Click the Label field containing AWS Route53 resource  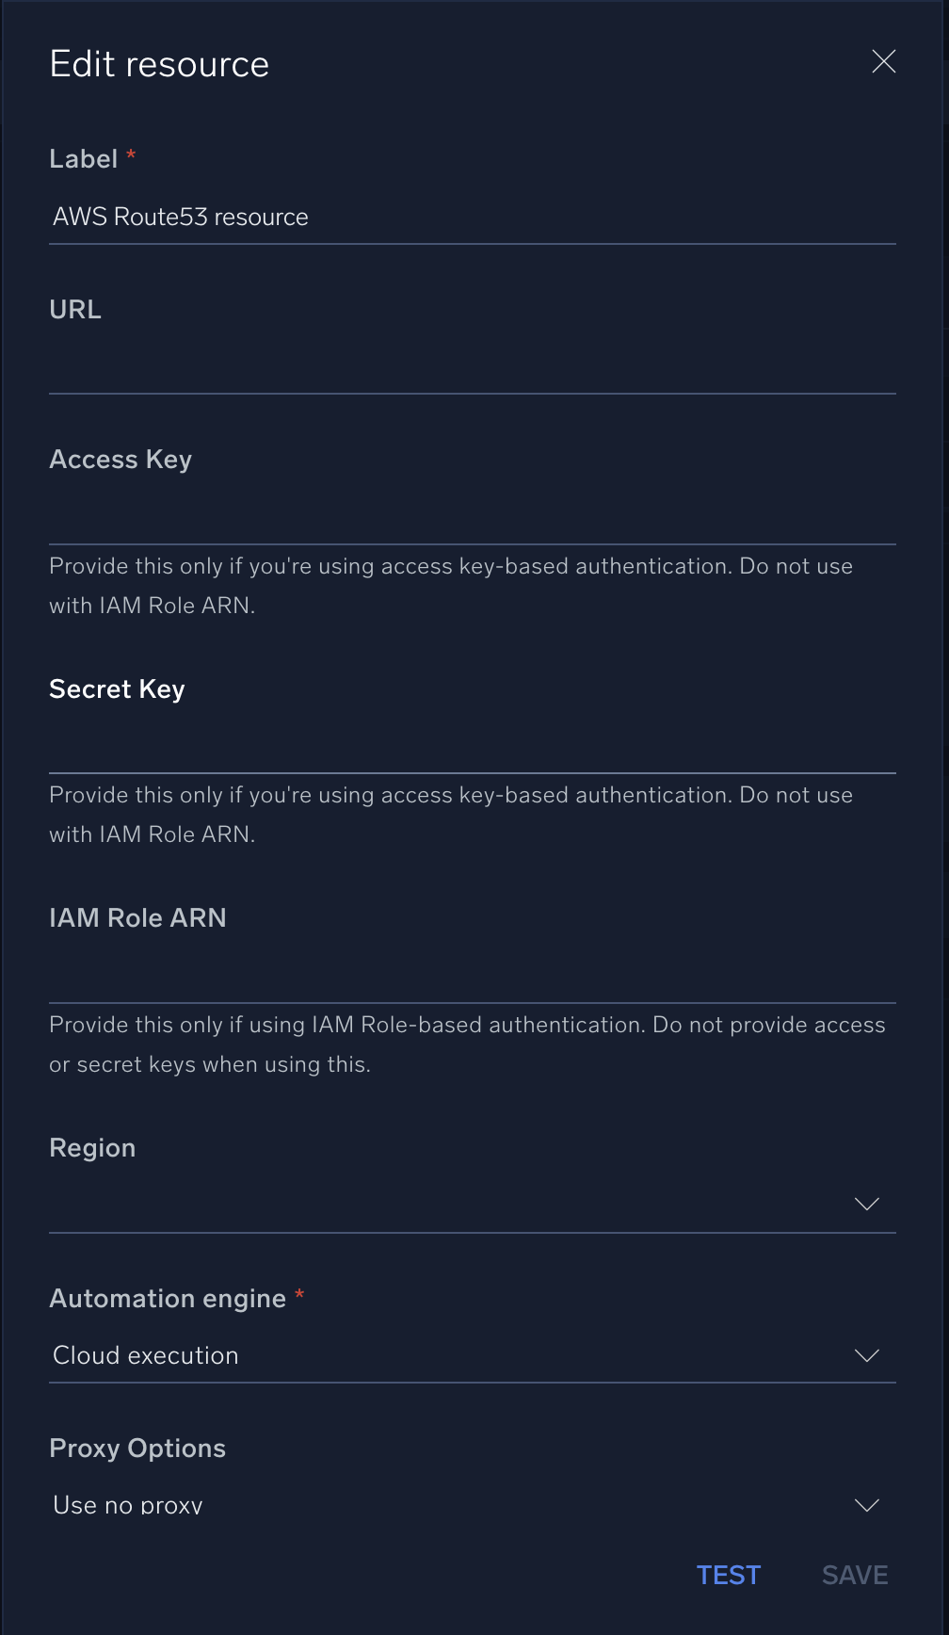[471, 218]
